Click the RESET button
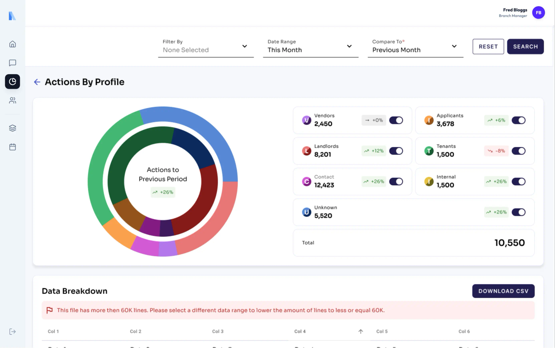 tap(488, 46)
